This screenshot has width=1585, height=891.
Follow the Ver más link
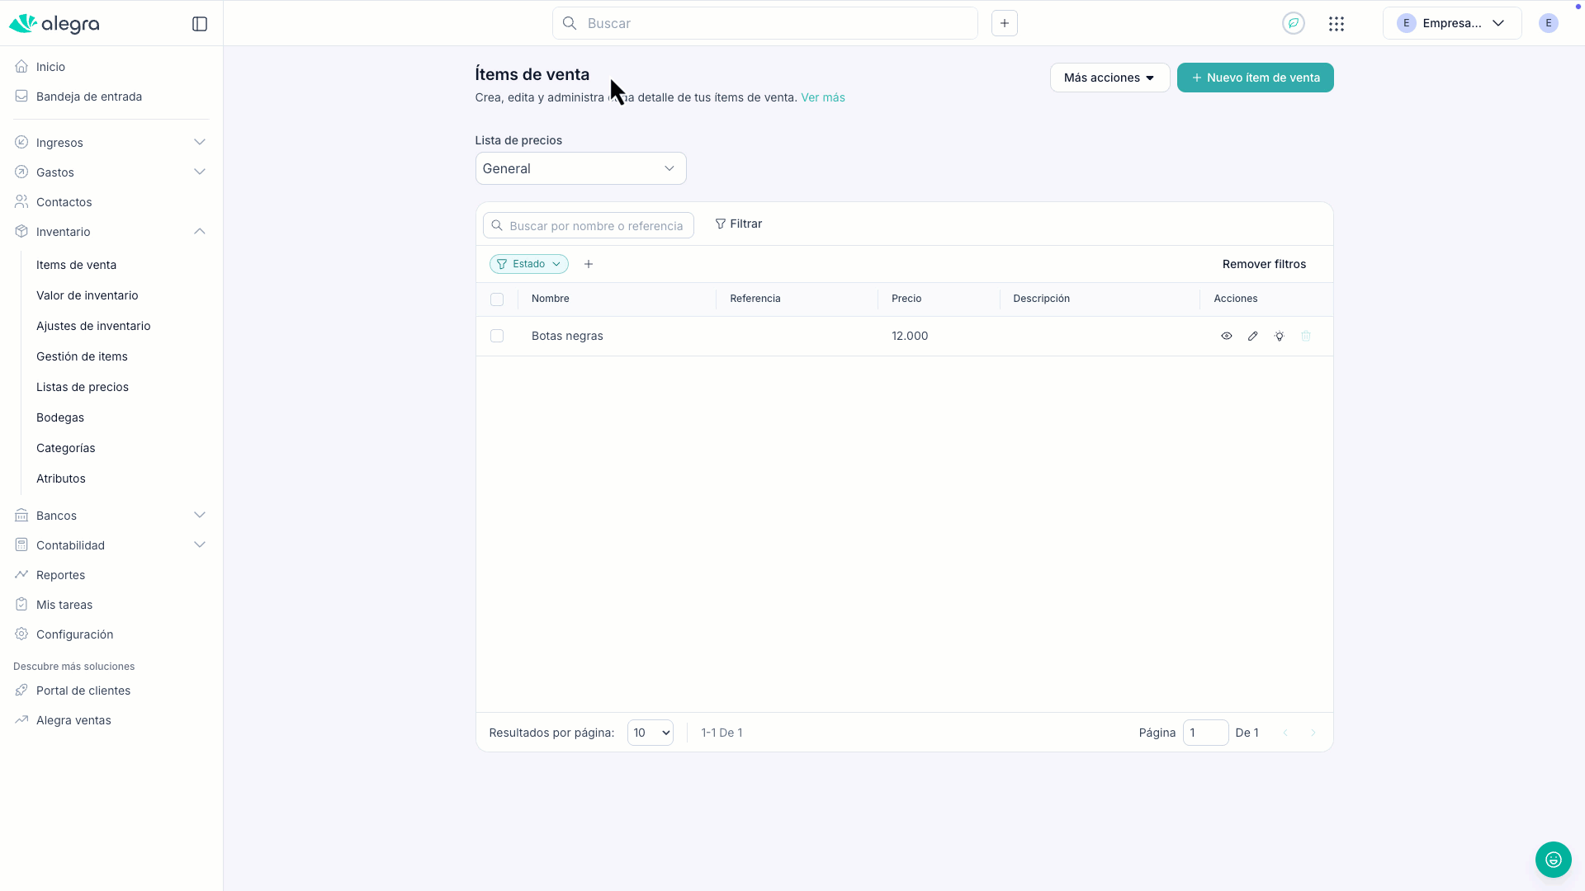823,97
